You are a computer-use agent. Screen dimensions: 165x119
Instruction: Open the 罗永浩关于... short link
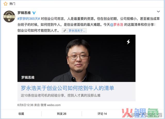[74, 31]
